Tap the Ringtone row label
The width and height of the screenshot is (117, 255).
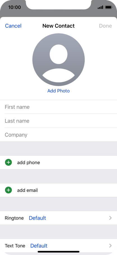coord(14,218)
